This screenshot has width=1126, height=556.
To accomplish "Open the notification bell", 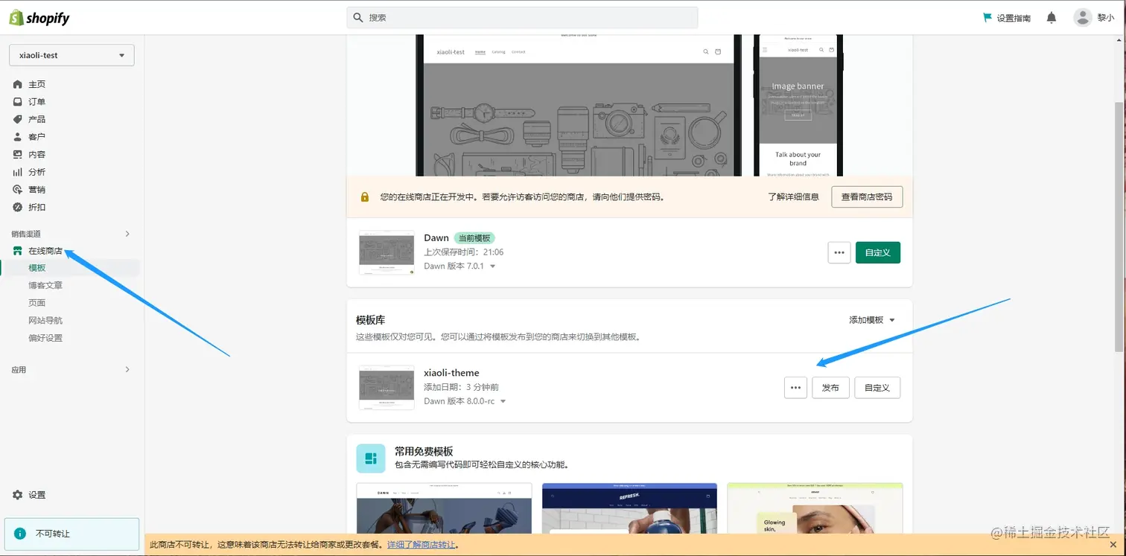I will coord(1051,16).
